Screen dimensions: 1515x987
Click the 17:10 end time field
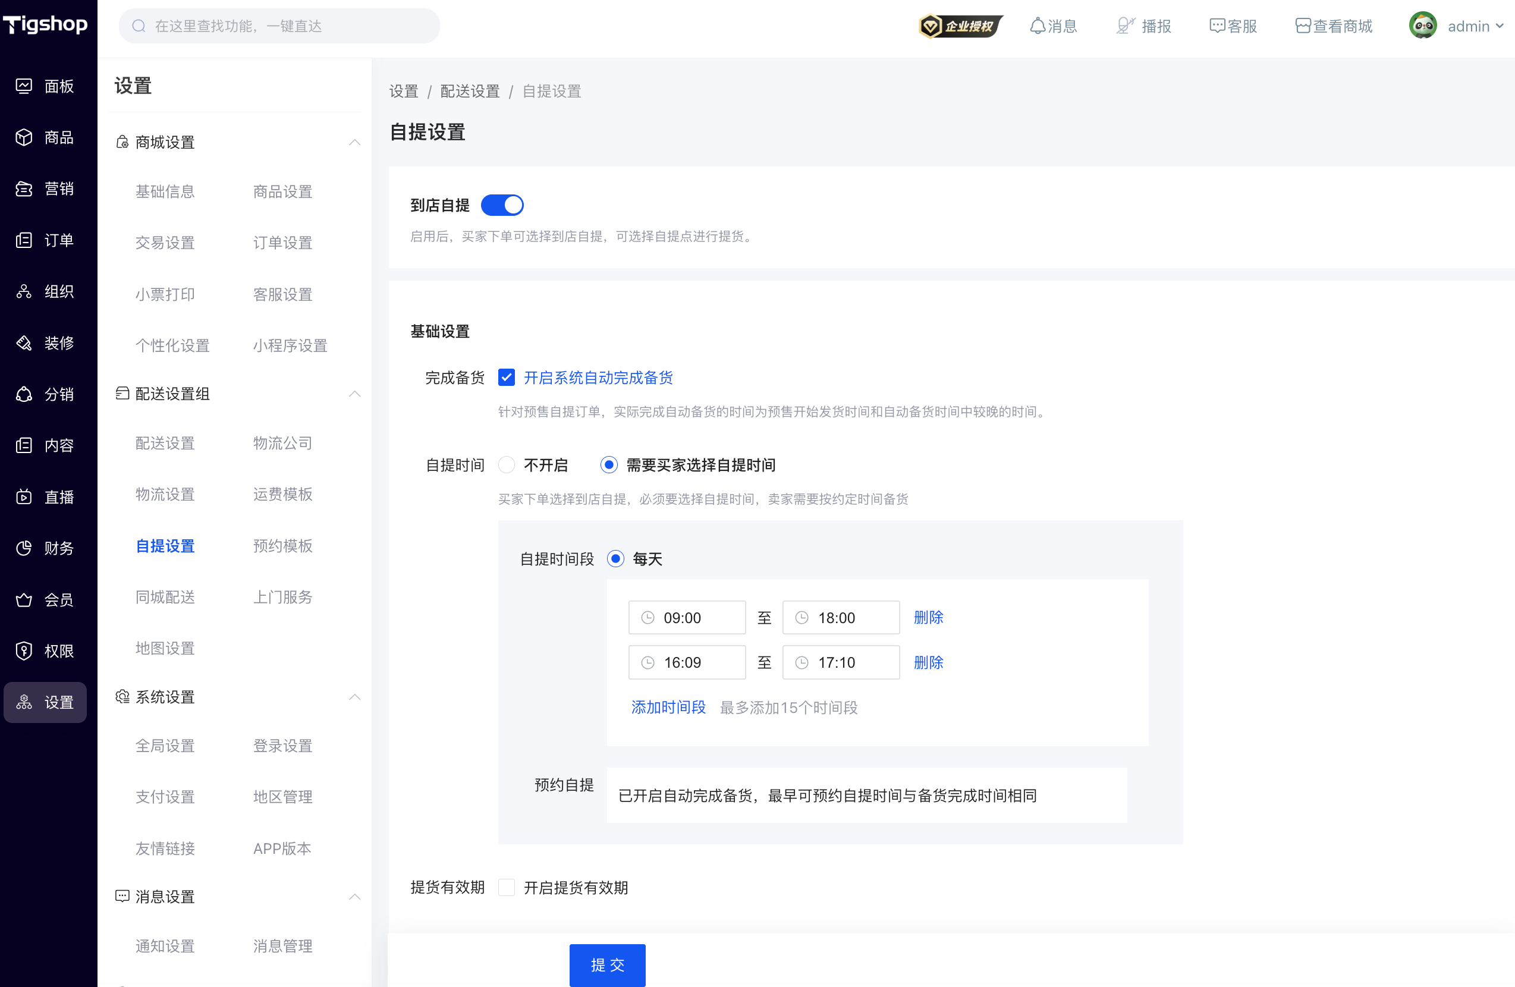(x=841, y=662)
